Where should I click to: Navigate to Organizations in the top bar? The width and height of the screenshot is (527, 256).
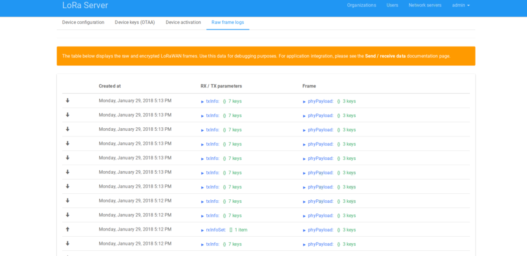tap(361, 5)
